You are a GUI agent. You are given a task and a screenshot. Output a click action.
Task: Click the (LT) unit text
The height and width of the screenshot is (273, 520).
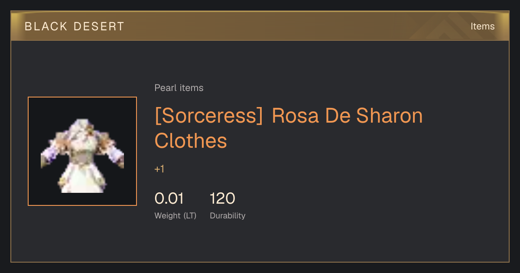pyautogui.click(x=190, y=216)
